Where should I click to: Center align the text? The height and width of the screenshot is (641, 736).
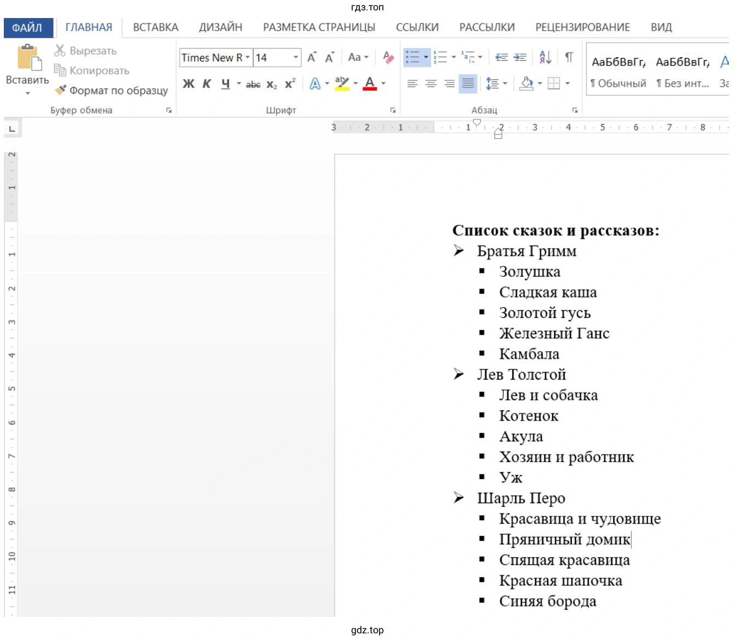431,84
